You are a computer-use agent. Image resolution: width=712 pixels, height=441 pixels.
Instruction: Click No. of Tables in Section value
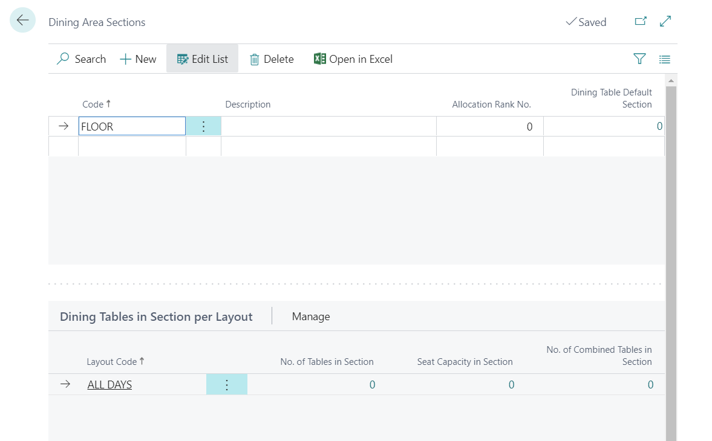[x=372, y=385]
